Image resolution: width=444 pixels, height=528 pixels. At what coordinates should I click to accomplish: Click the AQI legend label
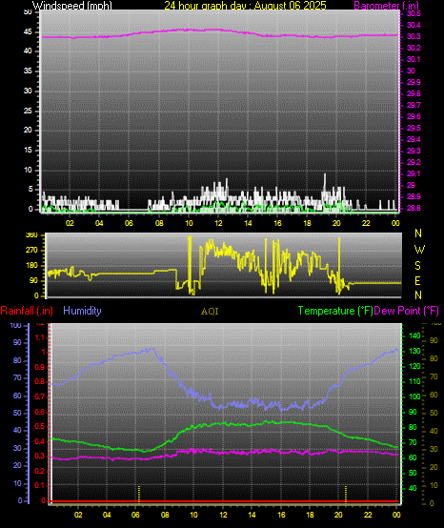click(x=210, y=311)
